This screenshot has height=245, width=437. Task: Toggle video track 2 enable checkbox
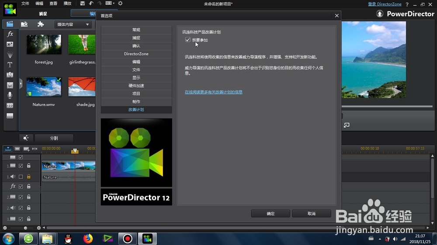click(x=21, y=197)
